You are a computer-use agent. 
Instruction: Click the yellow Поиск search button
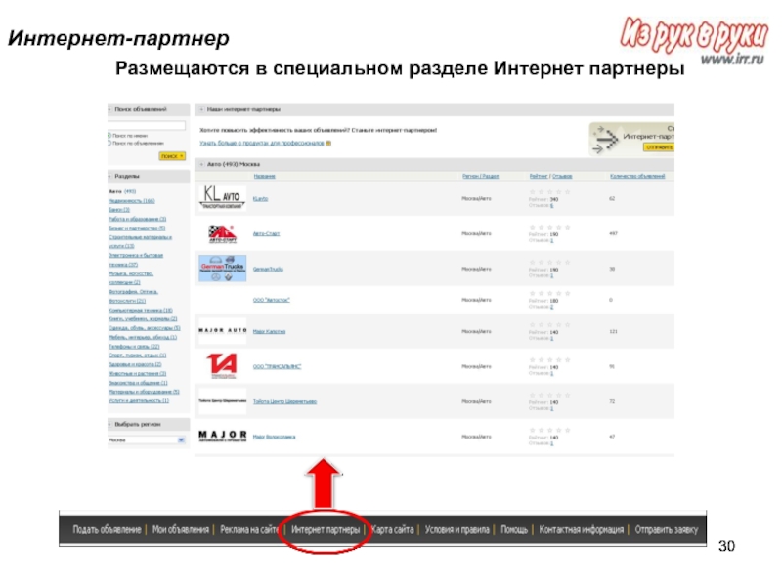[x=172, y=156]
